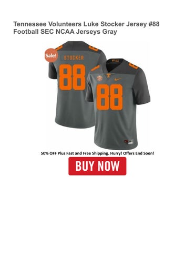Click the Tennessee T logo at the collar

(109, 76)
